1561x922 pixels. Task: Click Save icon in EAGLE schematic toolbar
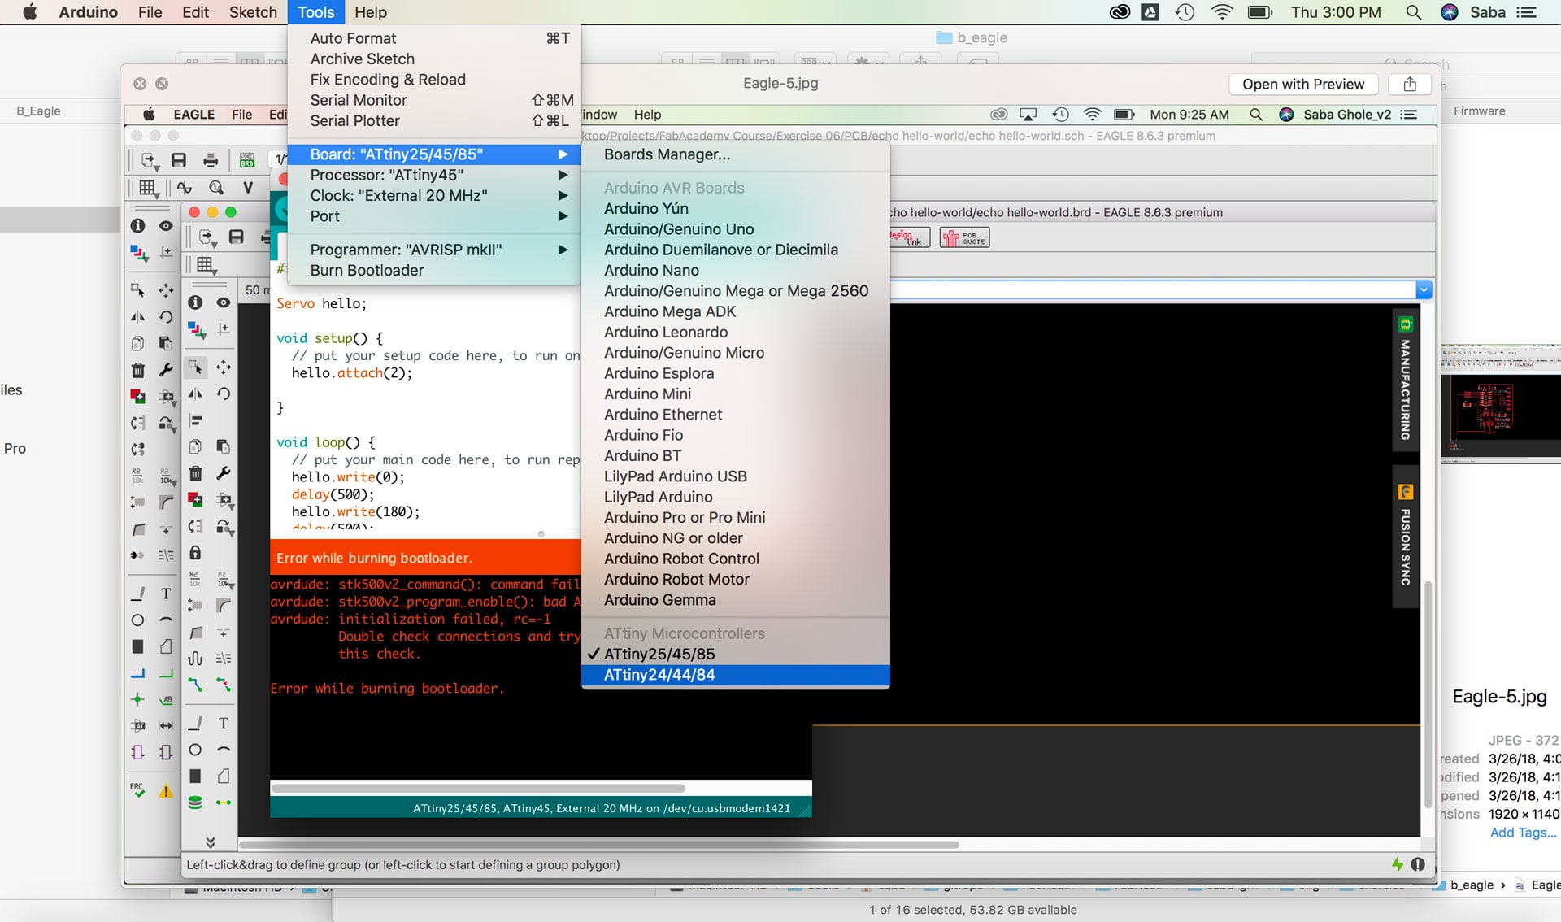(179, 160)
